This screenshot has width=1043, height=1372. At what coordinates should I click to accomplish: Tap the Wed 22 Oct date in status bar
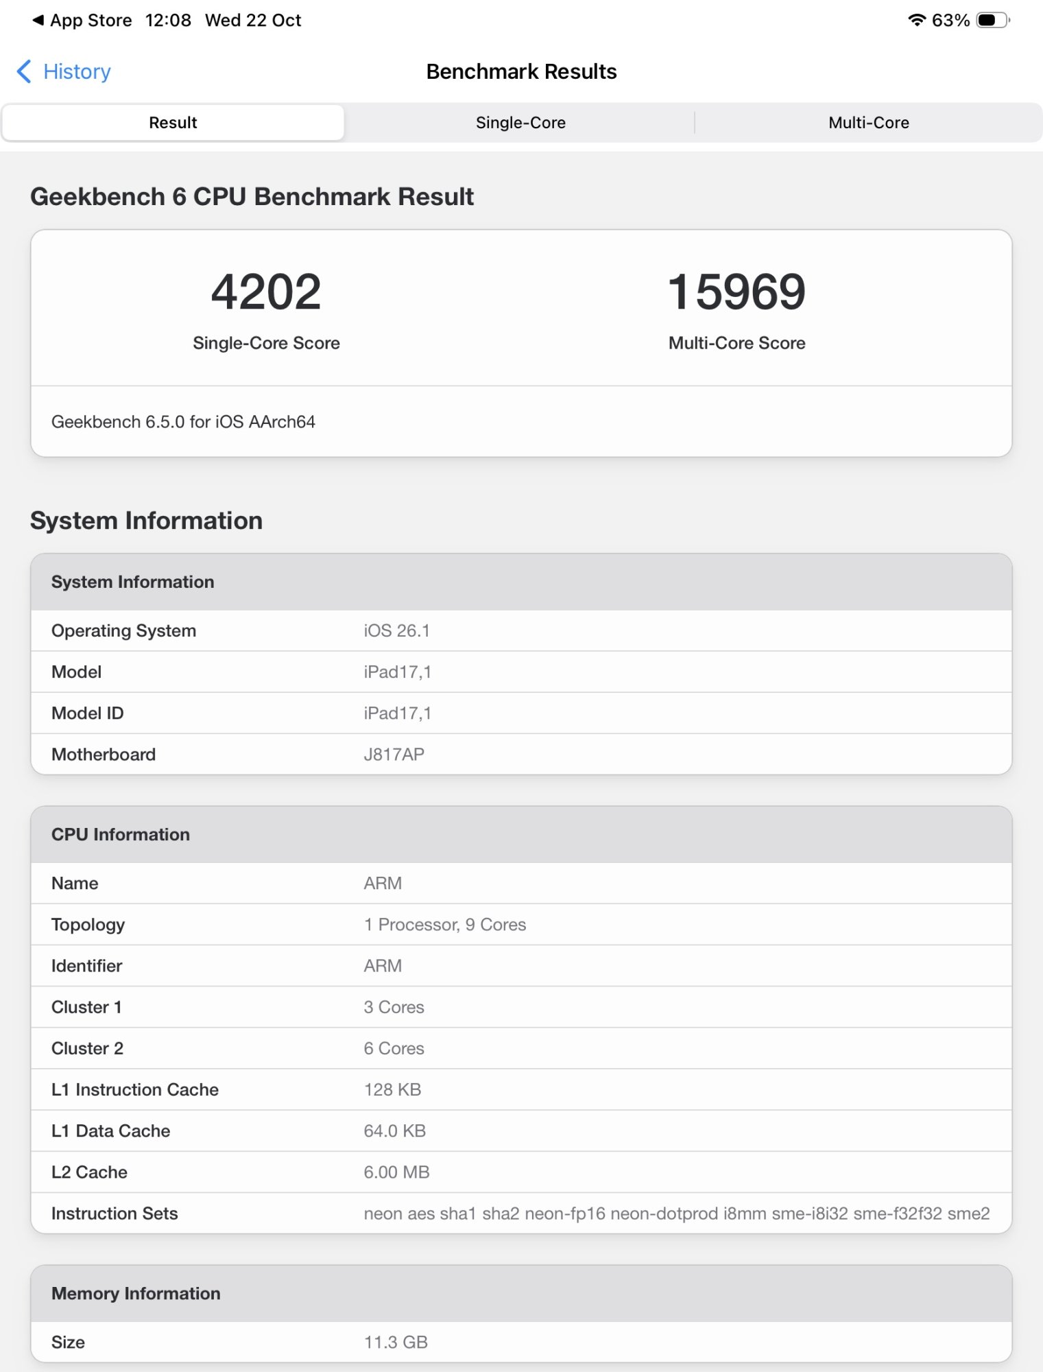tap(253, 21)
